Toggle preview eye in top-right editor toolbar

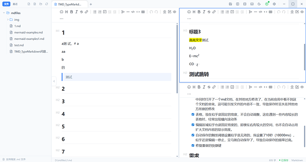pos(302,12)
